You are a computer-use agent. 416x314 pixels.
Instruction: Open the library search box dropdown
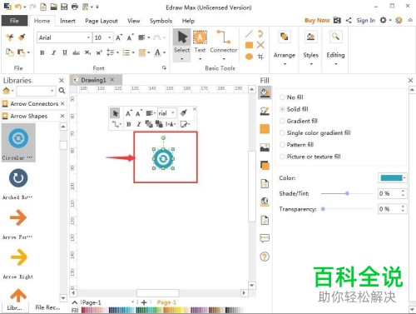click(52, 91)
